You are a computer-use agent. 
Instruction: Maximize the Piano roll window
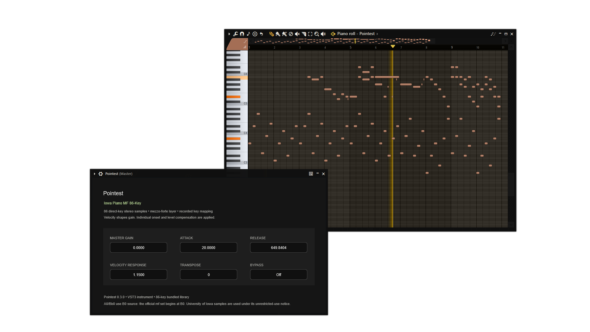coord(506,34)
